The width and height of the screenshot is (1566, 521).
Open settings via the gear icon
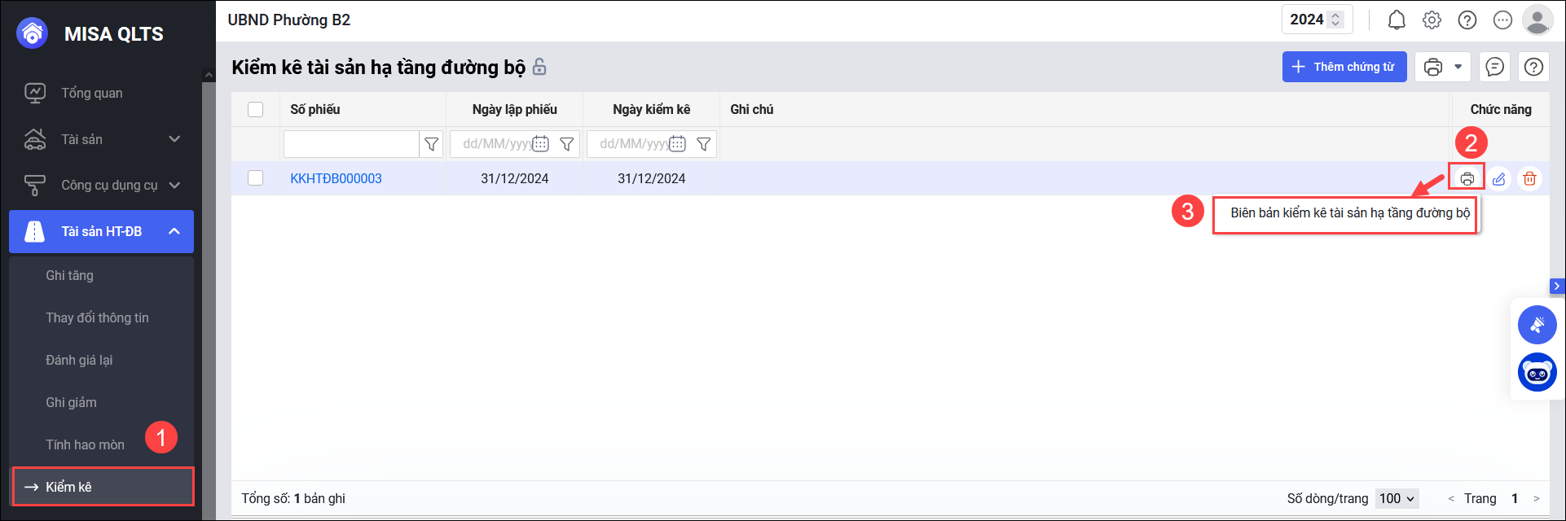point(1432,20)
